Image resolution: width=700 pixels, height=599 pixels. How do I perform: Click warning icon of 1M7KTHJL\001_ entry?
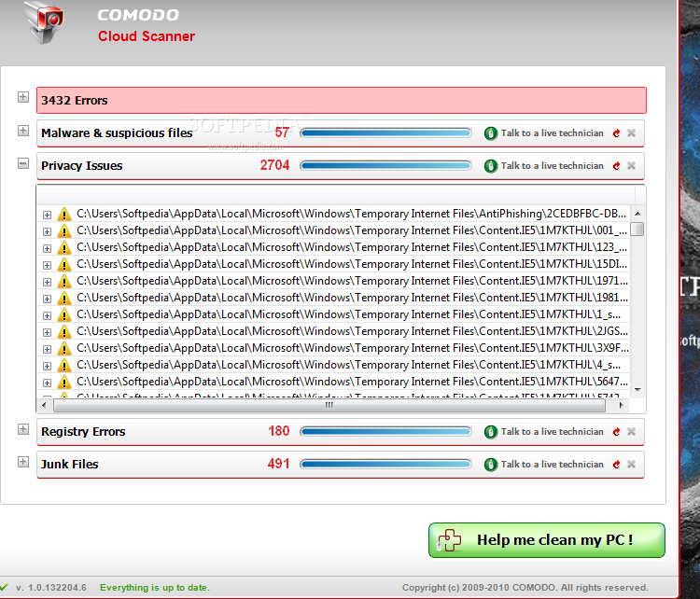tap(64, 231)
